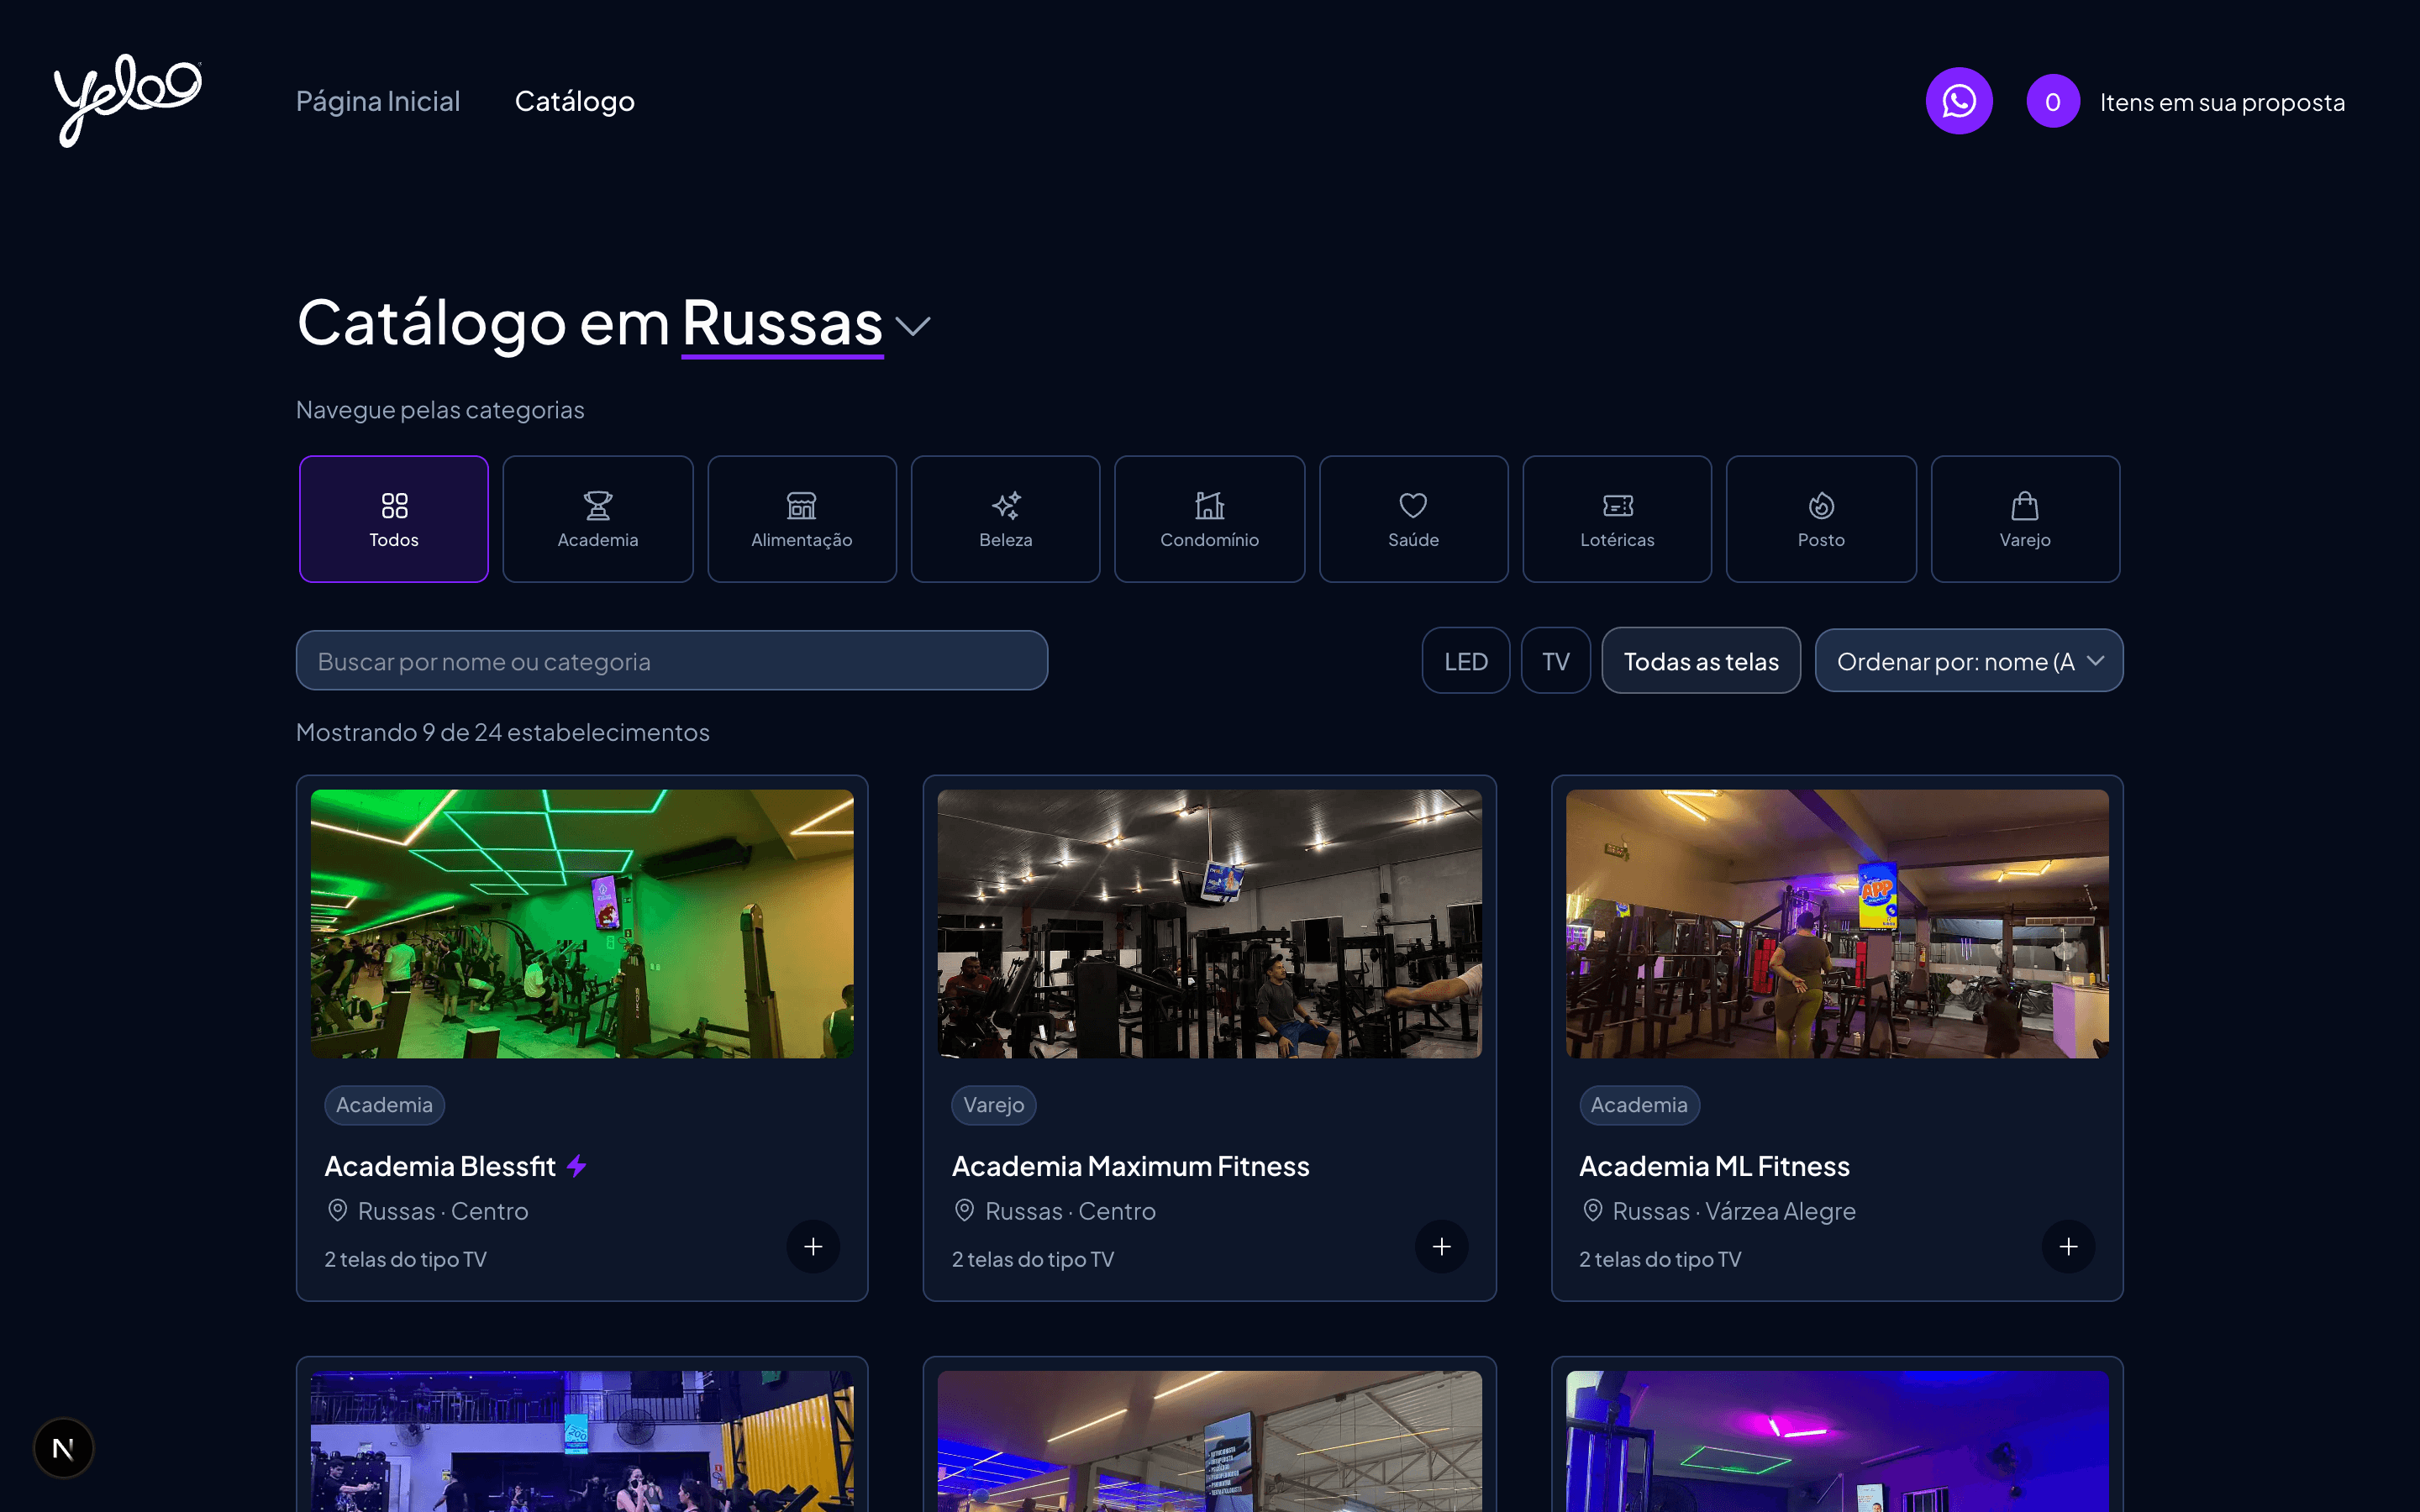The height and width of the screenshot is (1512, 2420).
Task: Click the Academia tag on Blessfit card
Action: (x=384, y=1105)
